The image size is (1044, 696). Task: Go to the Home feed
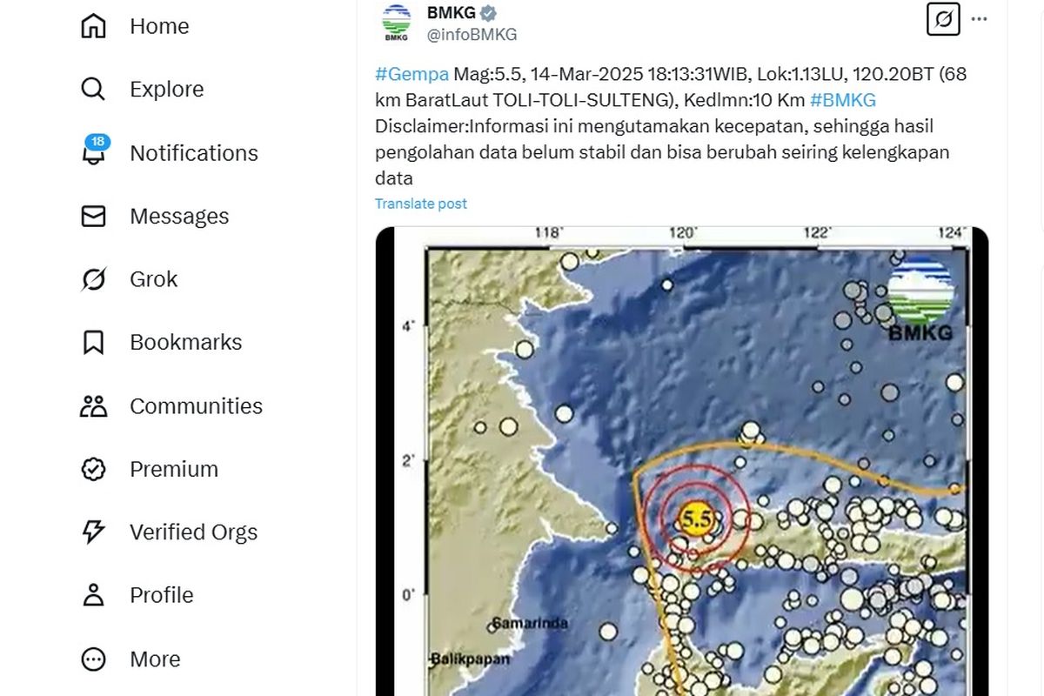point(159,26)
